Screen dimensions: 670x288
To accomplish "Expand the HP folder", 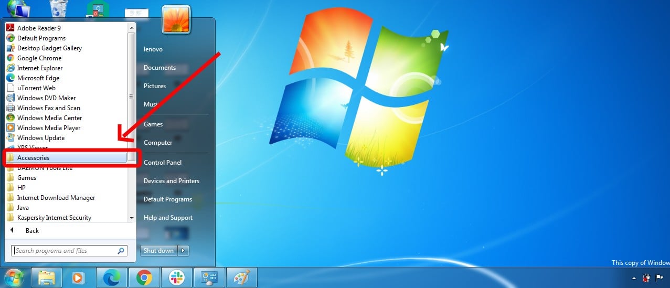I will pos(22,188).
